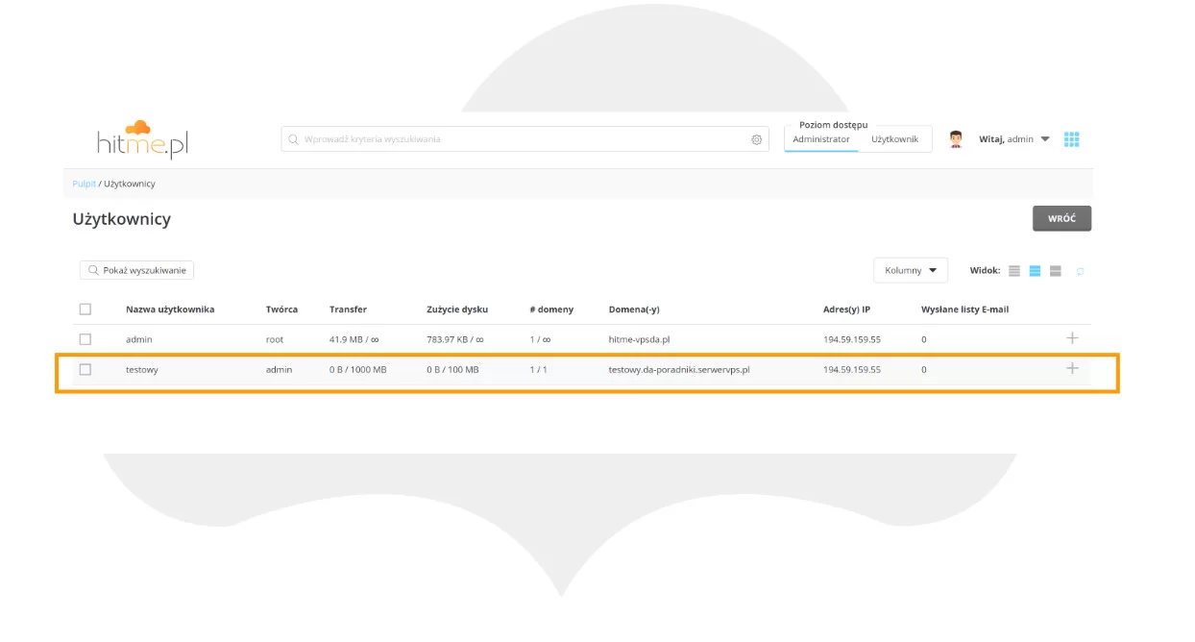Click the admin avatar picture
Screen dimensions: 1195x642
point(956,139)
